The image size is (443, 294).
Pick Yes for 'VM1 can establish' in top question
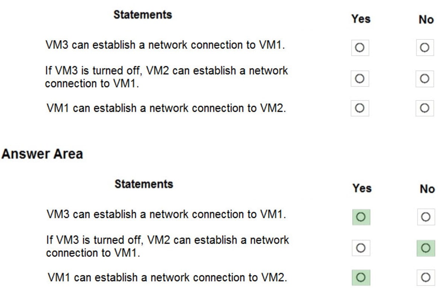(x=360, y=108)
